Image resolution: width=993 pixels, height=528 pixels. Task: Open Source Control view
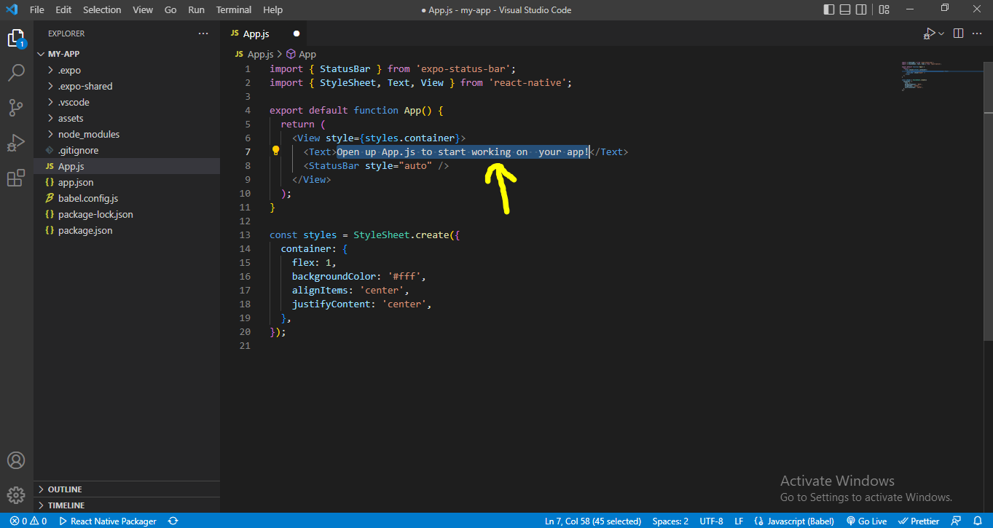16,108
